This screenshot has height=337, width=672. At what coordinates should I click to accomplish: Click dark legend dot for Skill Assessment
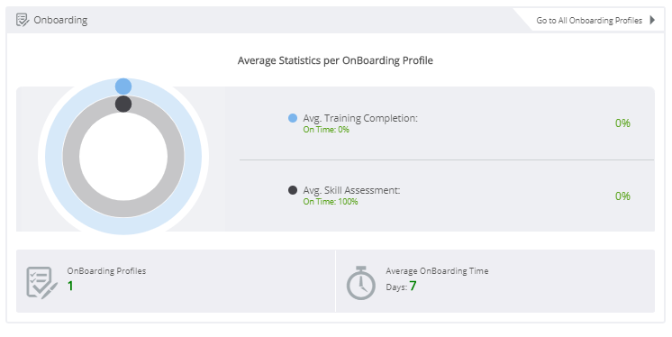click(x=293, y=190)
